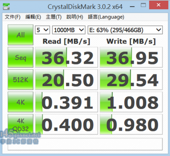Select the 512K write result 29.54

131,80
